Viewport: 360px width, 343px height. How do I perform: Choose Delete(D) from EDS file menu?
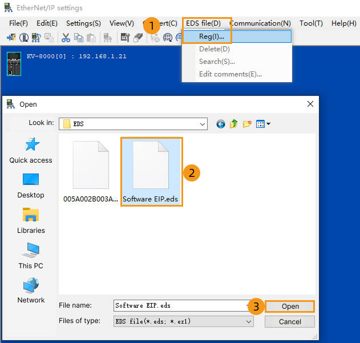point(237,49)
